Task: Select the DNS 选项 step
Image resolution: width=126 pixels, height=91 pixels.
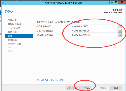Action: (x=16, y=28)
